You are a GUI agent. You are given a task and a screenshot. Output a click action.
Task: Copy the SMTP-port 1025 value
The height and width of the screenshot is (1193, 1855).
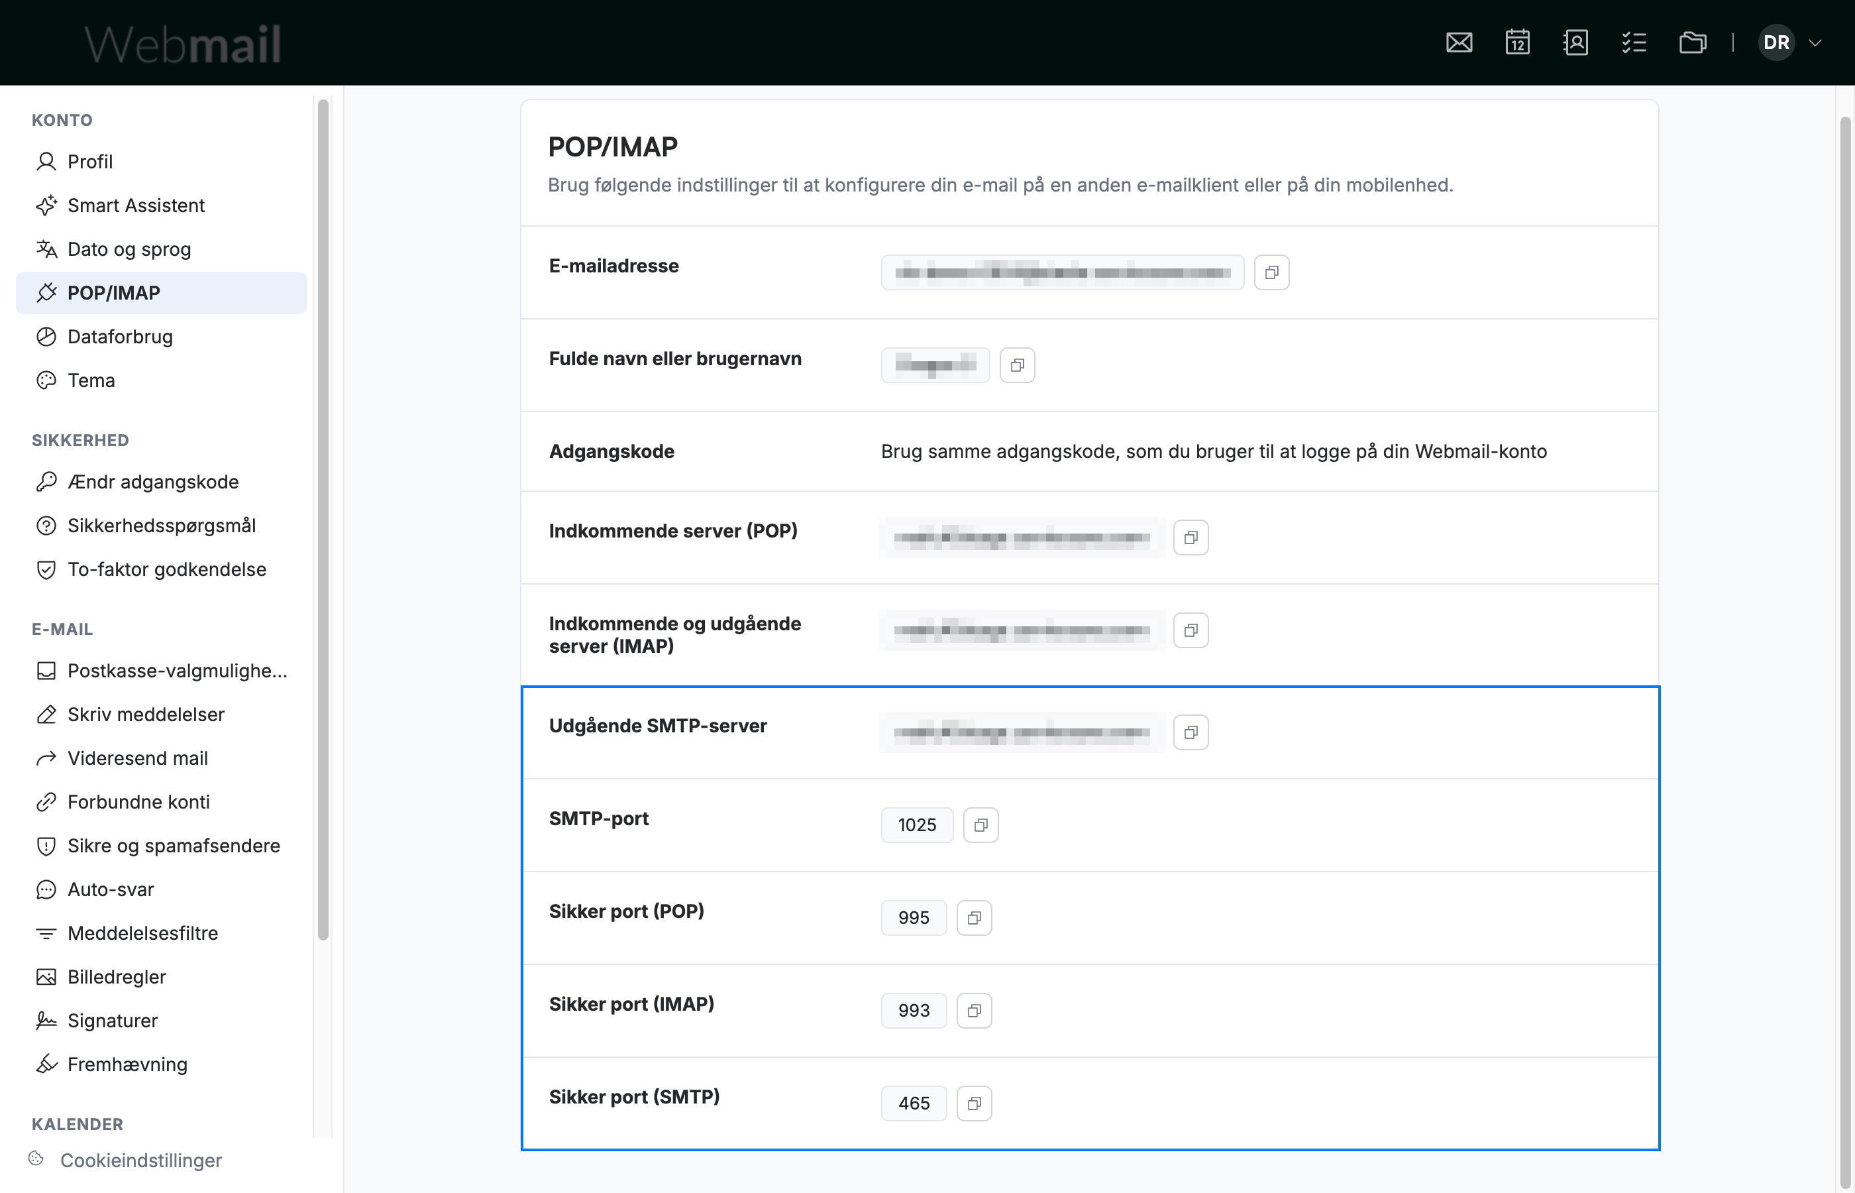click(x=981, y=825)
